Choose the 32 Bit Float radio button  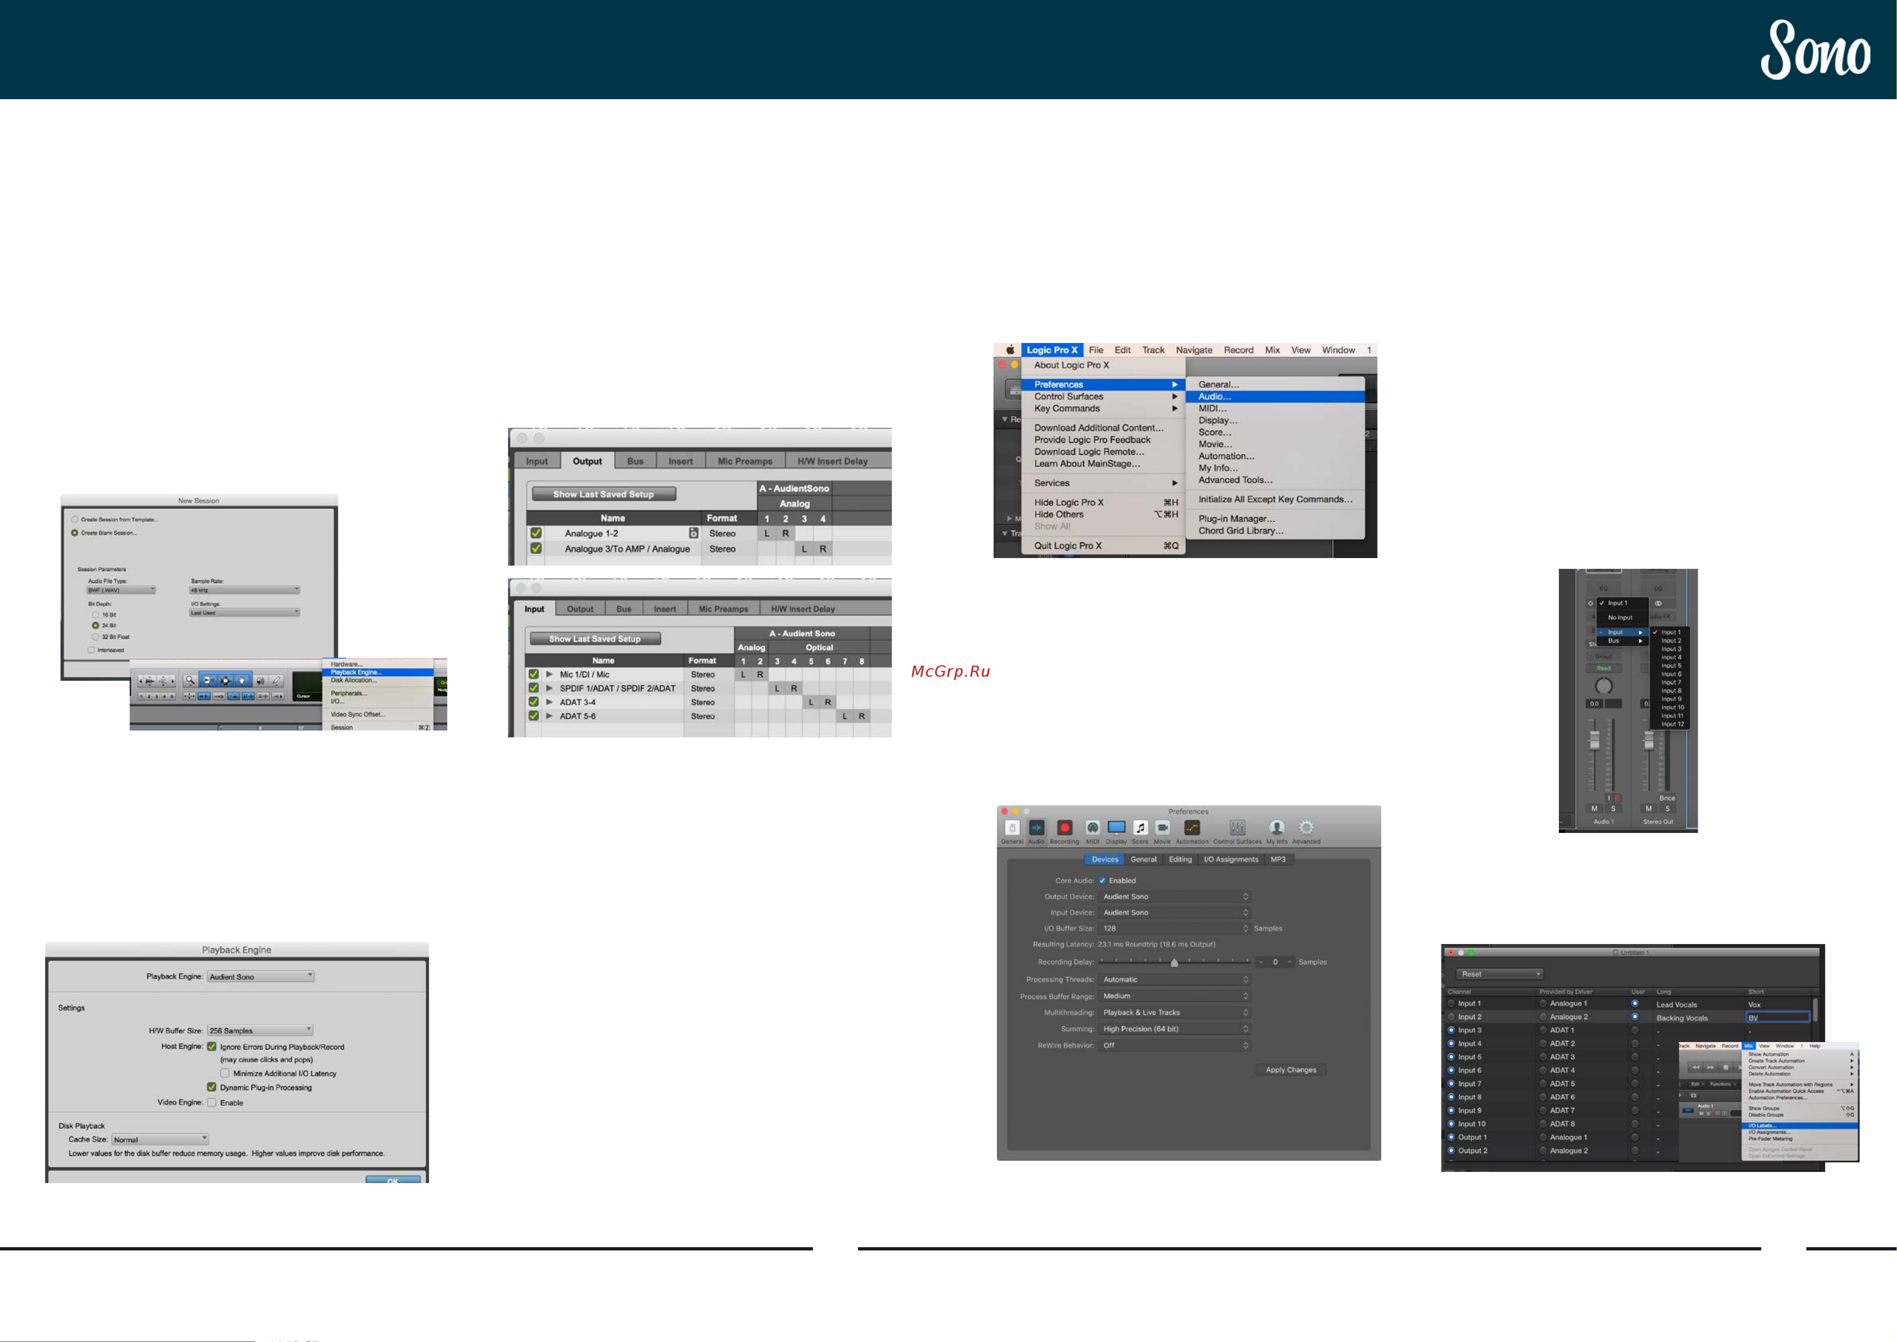tap(96, 637)
